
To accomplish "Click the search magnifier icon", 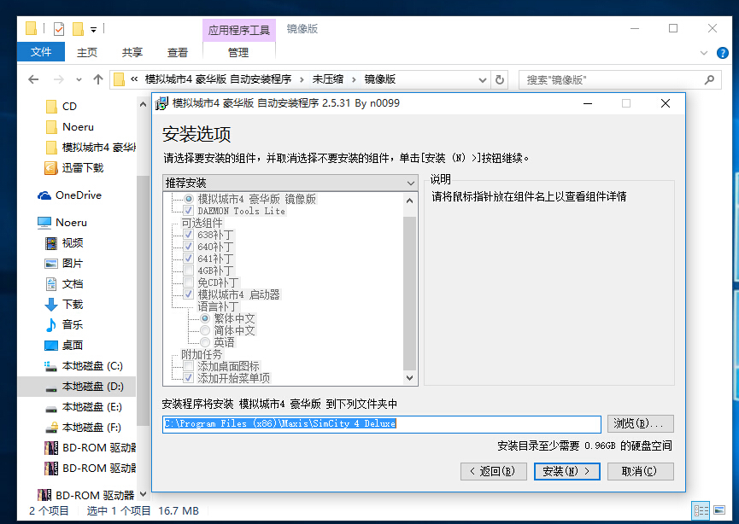I will pyautogui.click(x=708, y=79).
